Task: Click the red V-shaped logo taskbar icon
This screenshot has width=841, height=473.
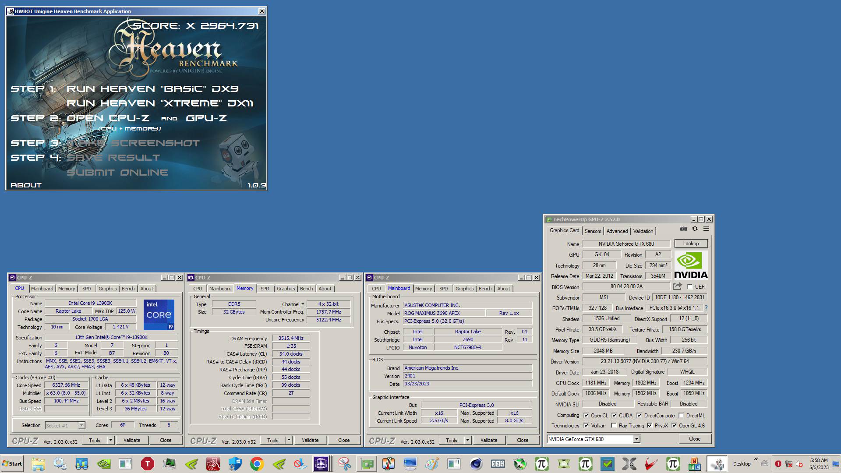Action: click(x=651, y=464)
